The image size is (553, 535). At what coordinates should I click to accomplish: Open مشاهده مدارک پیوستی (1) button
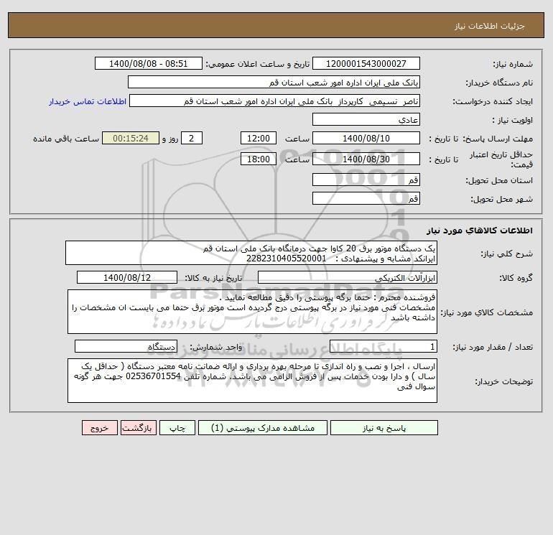coord(263,428)
